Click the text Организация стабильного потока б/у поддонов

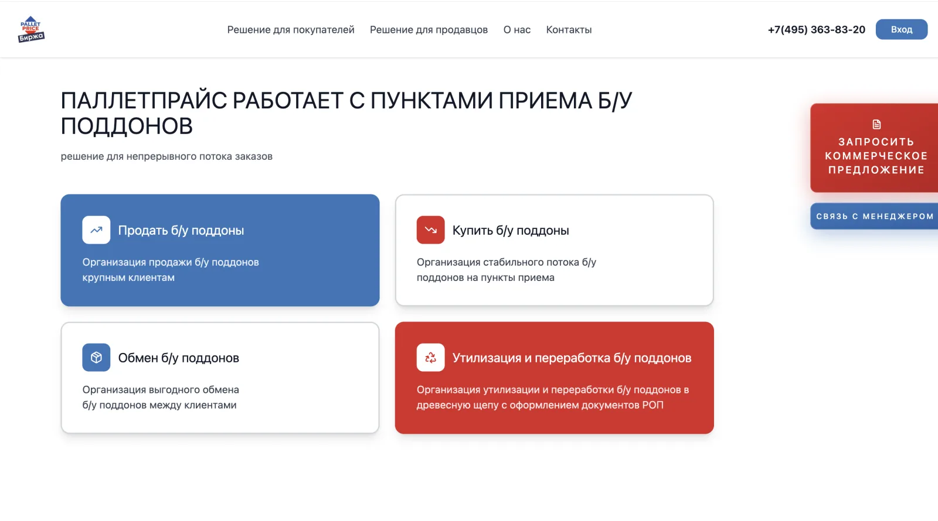(x=507, y=270)
